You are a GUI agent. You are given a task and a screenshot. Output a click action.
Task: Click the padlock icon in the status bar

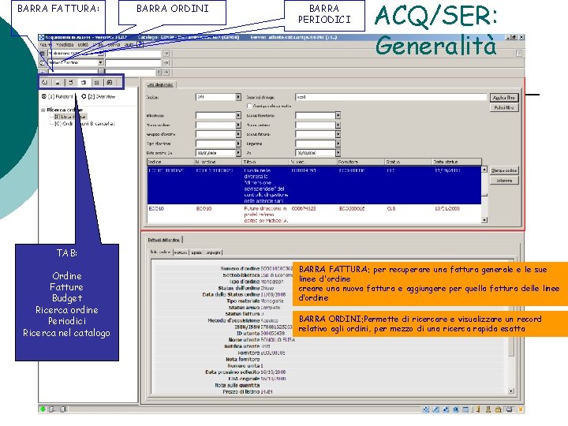tap(498, 409)
